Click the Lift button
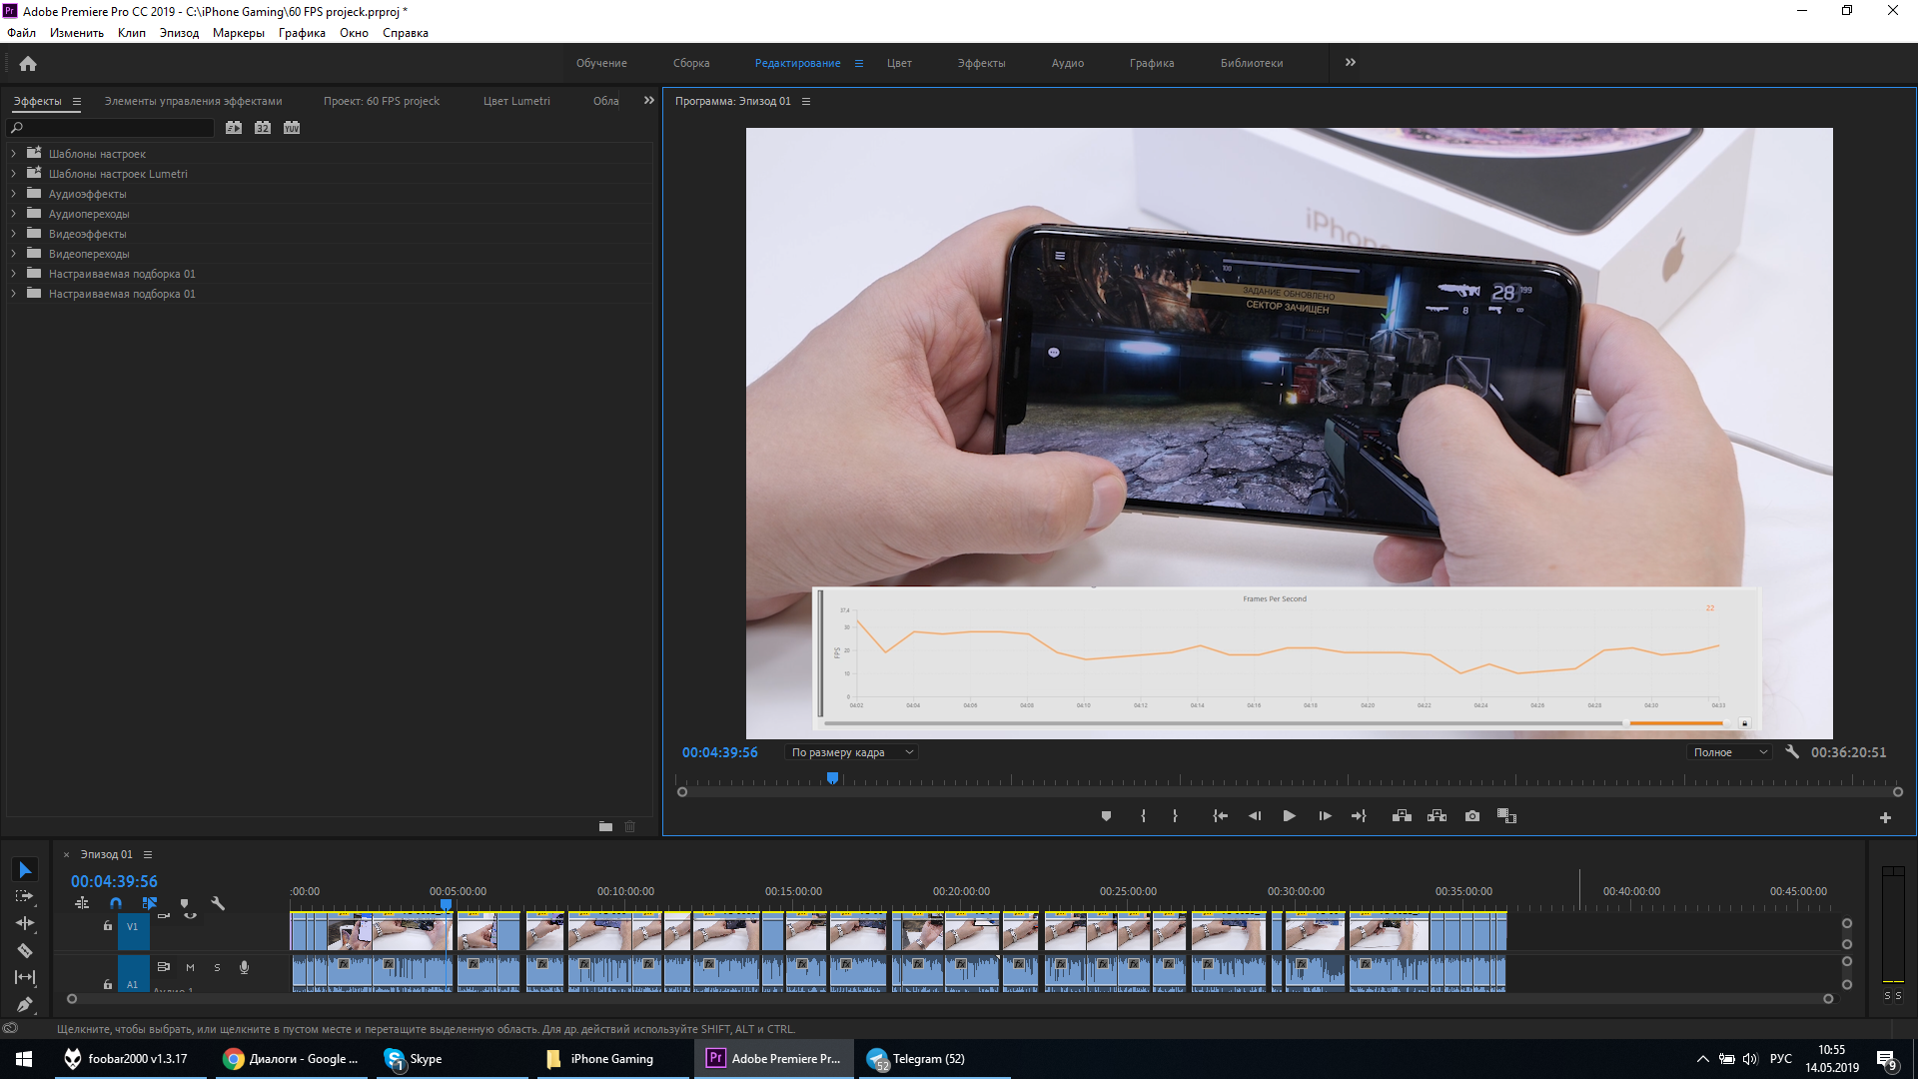1918x1079 pixels. [1402, 816]
